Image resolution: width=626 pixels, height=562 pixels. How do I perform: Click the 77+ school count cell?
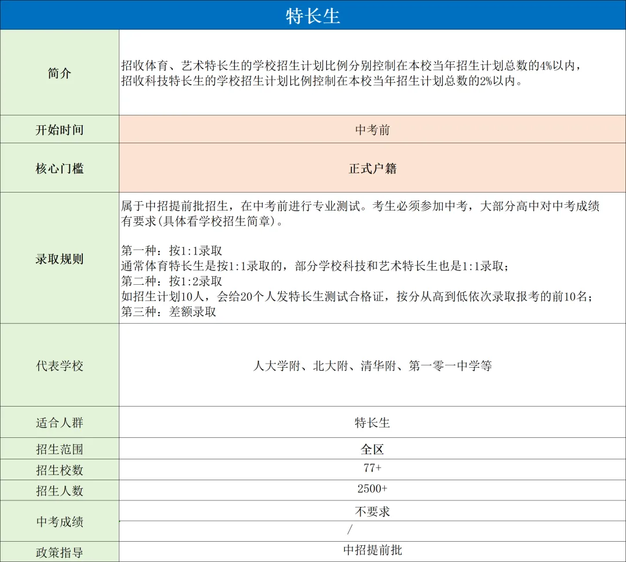coord(372,469)
